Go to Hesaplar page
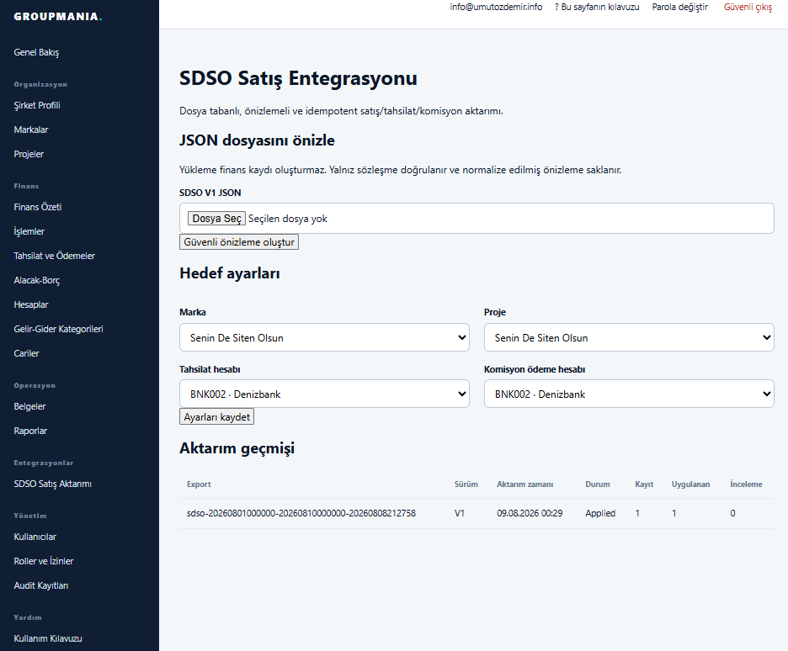The image size is (788, 651). [x=31, y=304]
